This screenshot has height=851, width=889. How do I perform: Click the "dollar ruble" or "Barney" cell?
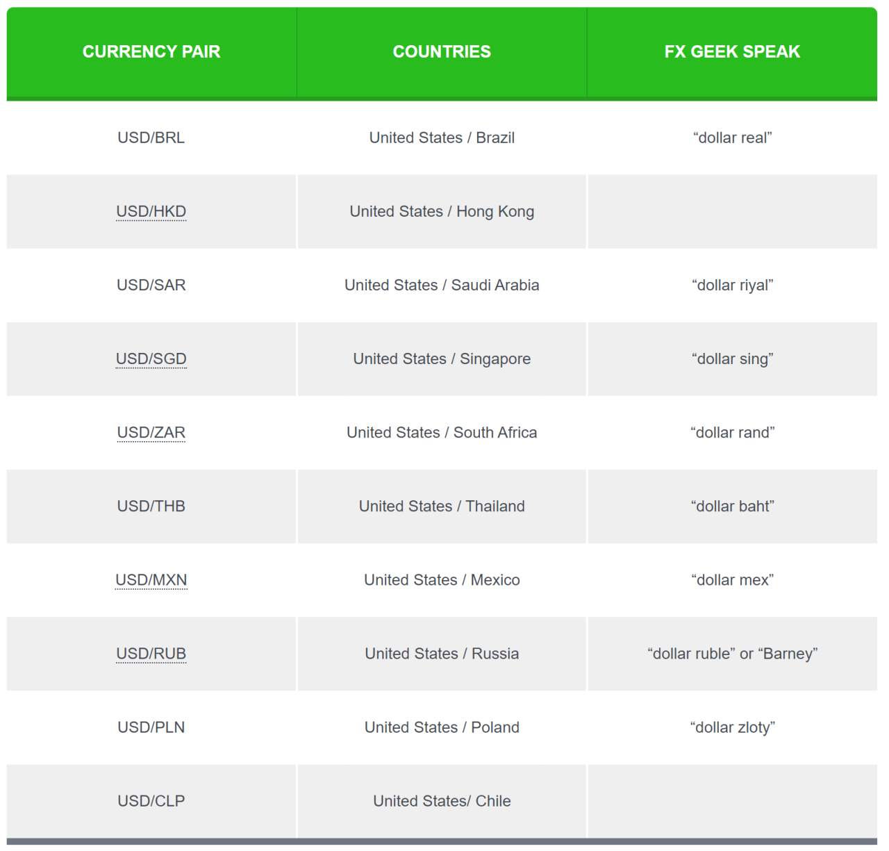coord(732,653)
